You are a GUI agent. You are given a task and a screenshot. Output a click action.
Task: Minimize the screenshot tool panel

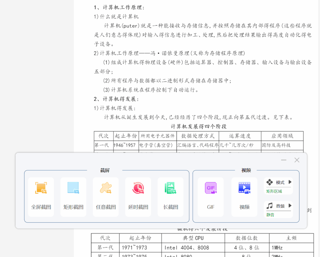[x=284, y=160]
